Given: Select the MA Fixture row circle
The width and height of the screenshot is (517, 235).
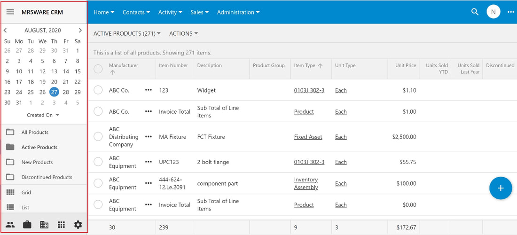Looking at the screenshot, I should [98, 136].
